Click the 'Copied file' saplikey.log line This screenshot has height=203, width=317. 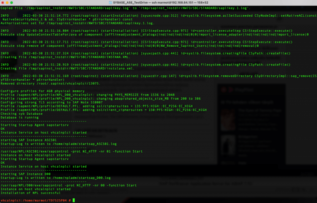coord(126,8)
